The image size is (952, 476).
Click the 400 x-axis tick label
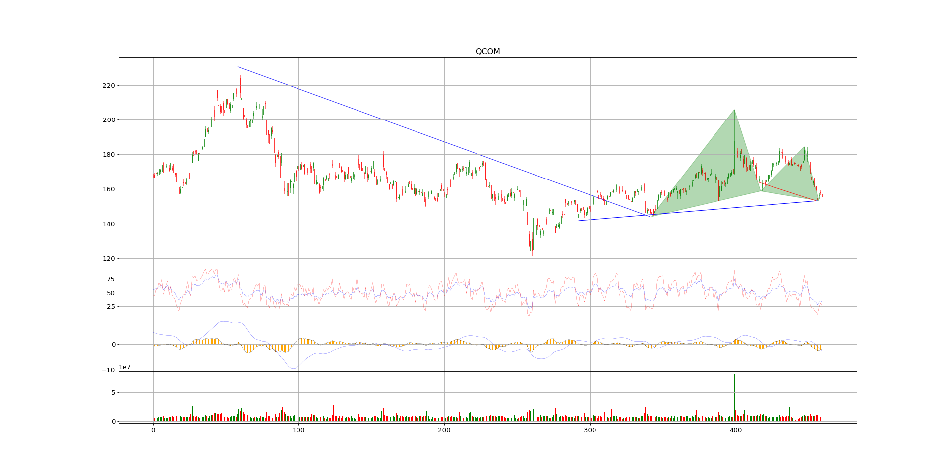tap(736, 431)
